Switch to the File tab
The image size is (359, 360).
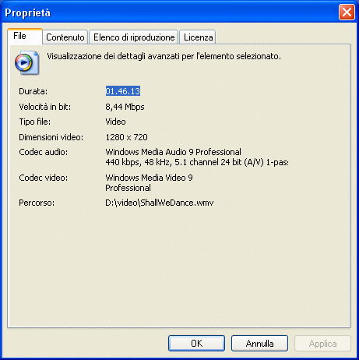point(25,36)
